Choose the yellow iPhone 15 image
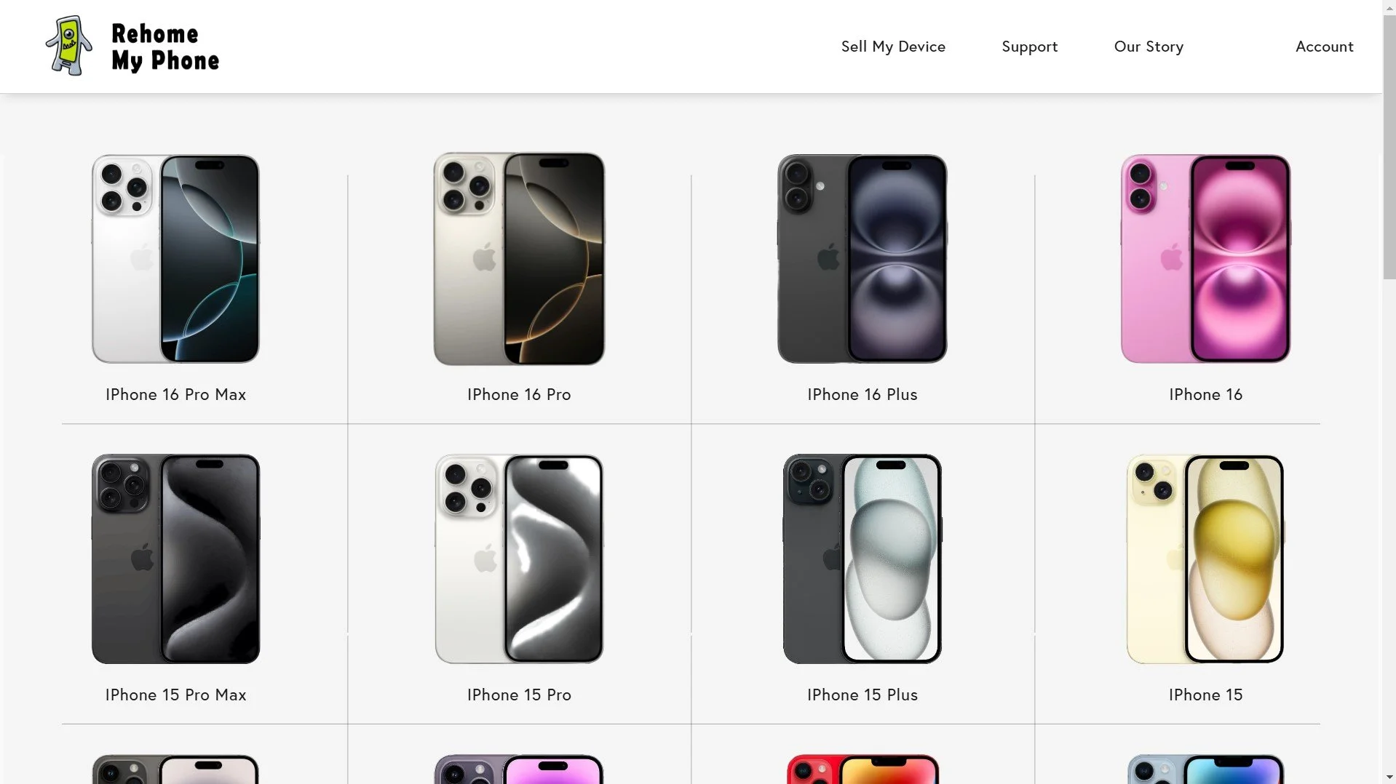Viewport: 1396px width, 784px height. pos(1205,559)
